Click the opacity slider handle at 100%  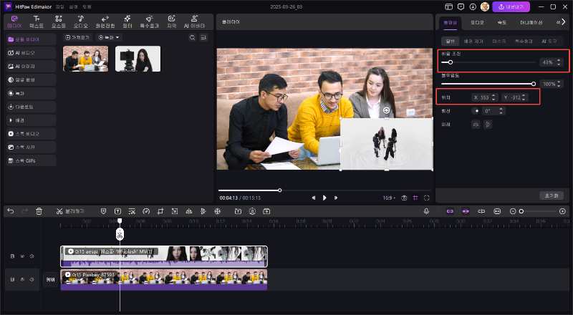coord(534,84)
